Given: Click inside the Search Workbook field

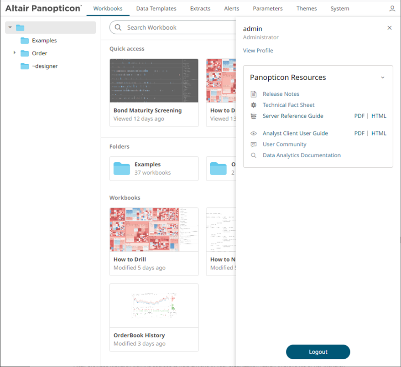Looking at the screenshot, I should click(x=173, y=27).
